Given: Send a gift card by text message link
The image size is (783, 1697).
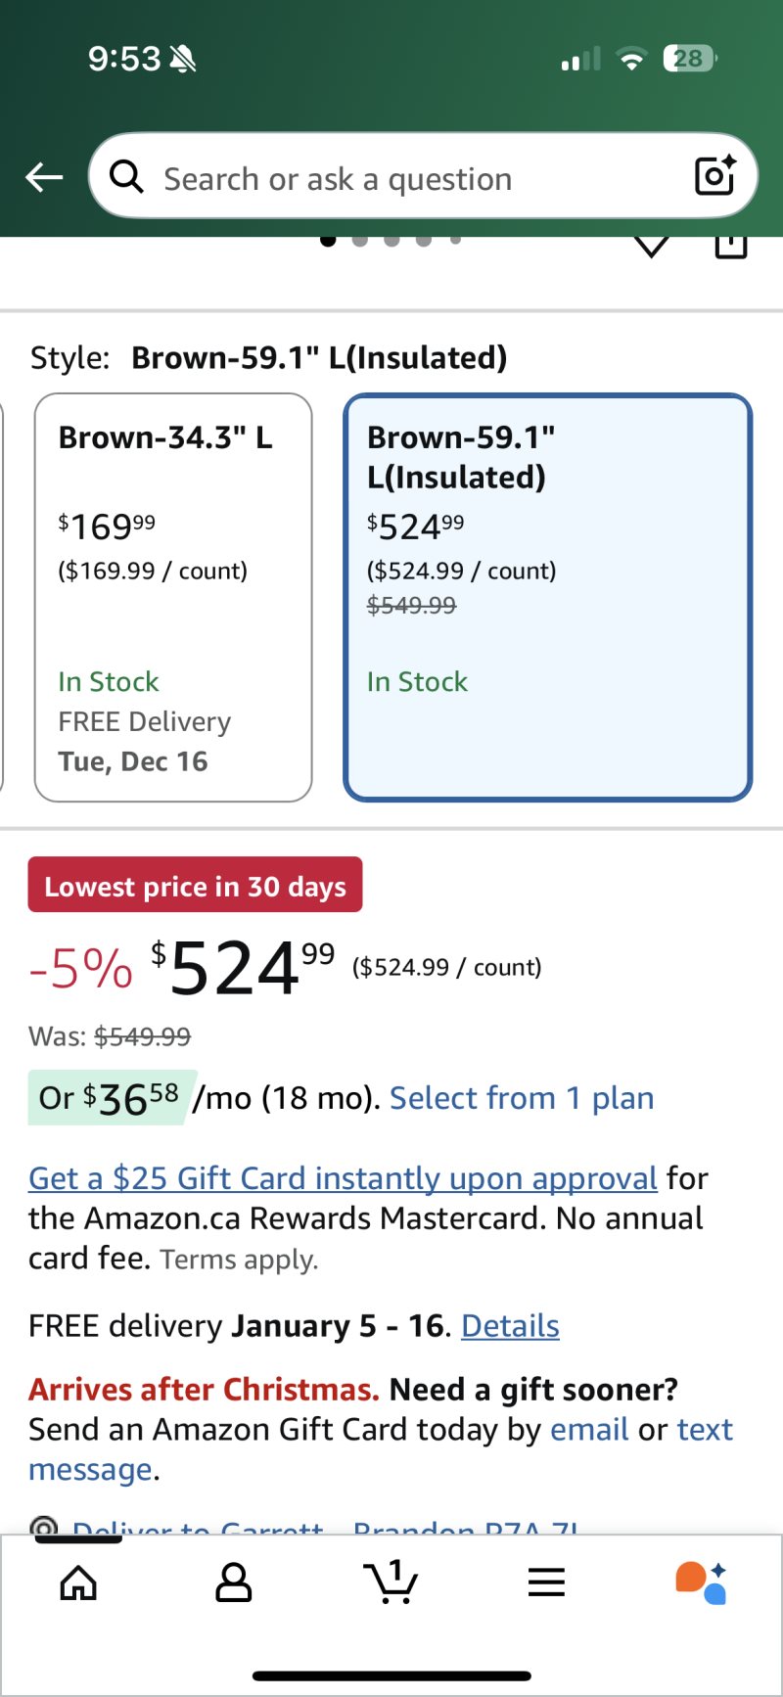Looking at the screenshot, I should [705, 1430].
